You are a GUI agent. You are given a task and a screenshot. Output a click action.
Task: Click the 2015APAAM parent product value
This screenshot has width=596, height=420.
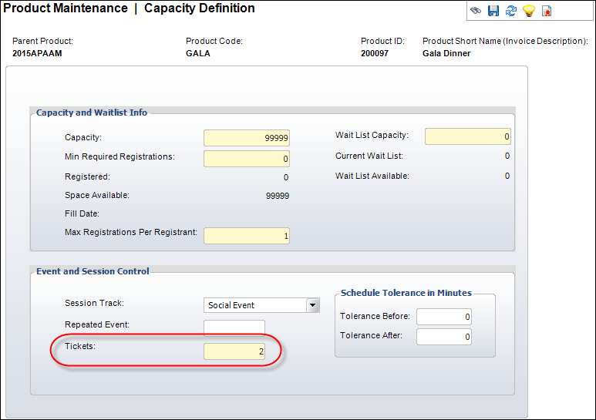37,53
